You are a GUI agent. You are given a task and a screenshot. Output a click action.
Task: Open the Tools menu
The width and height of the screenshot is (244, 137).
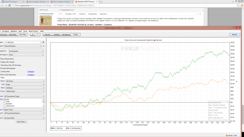[x=25, y=31]
